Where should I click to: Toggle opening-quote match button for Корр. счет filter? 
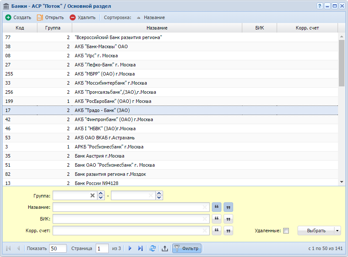point(217,231)
